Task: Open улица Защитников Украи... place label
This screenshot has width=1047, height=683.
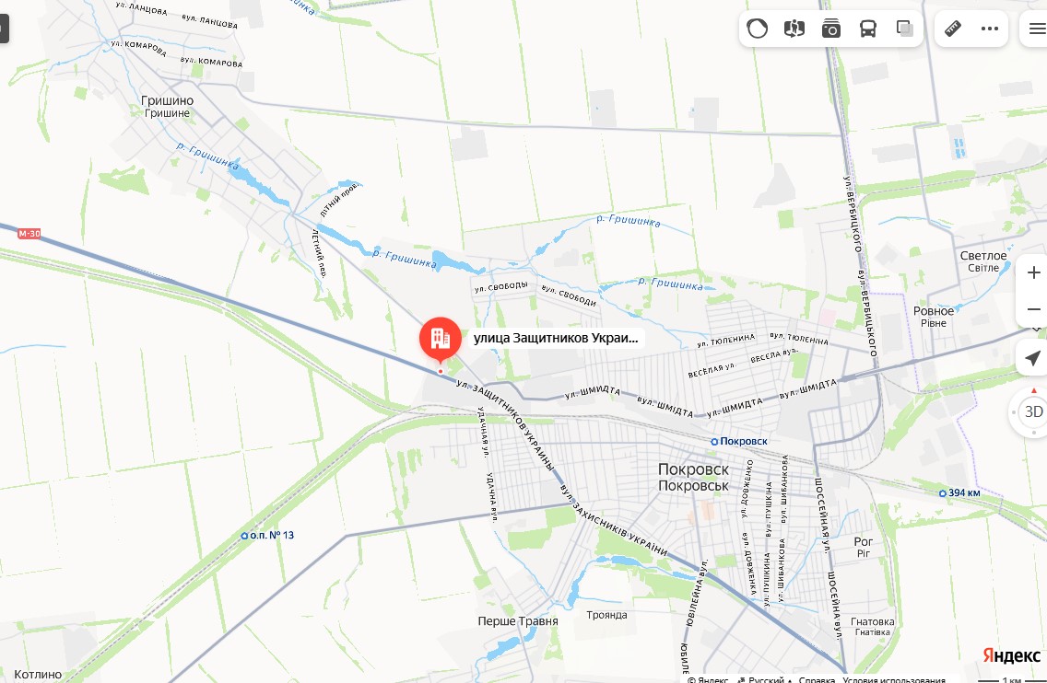Action: point(556,338)
